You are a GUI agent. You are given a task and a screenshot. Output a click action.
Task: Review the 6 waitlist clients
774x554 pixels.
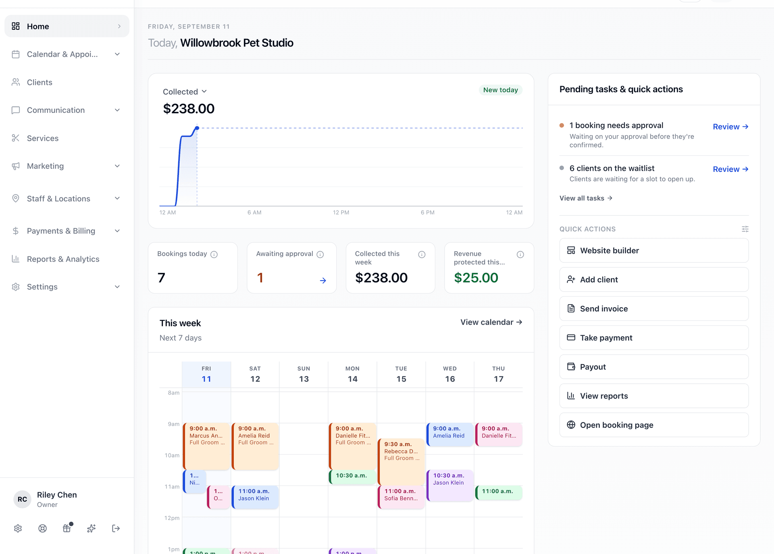[x=730, y=170]
